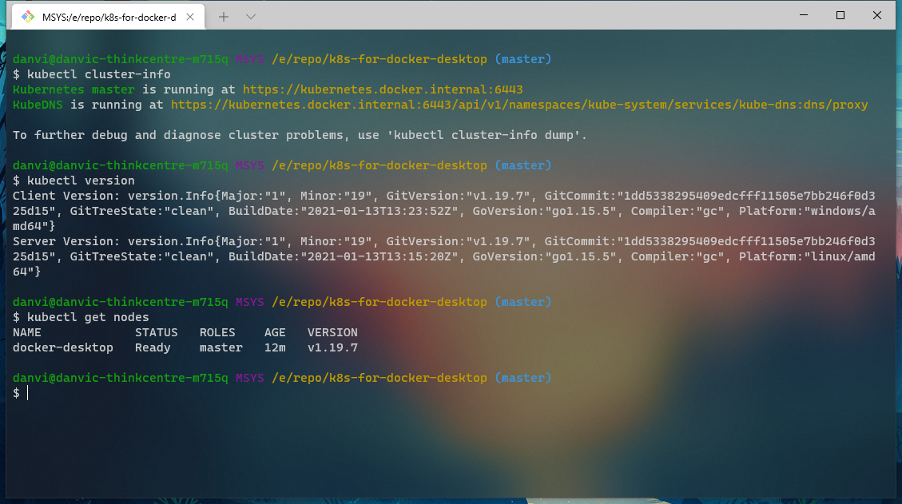Close the Windows Terminal window
The image size is (902, 504).
(877, 15)
